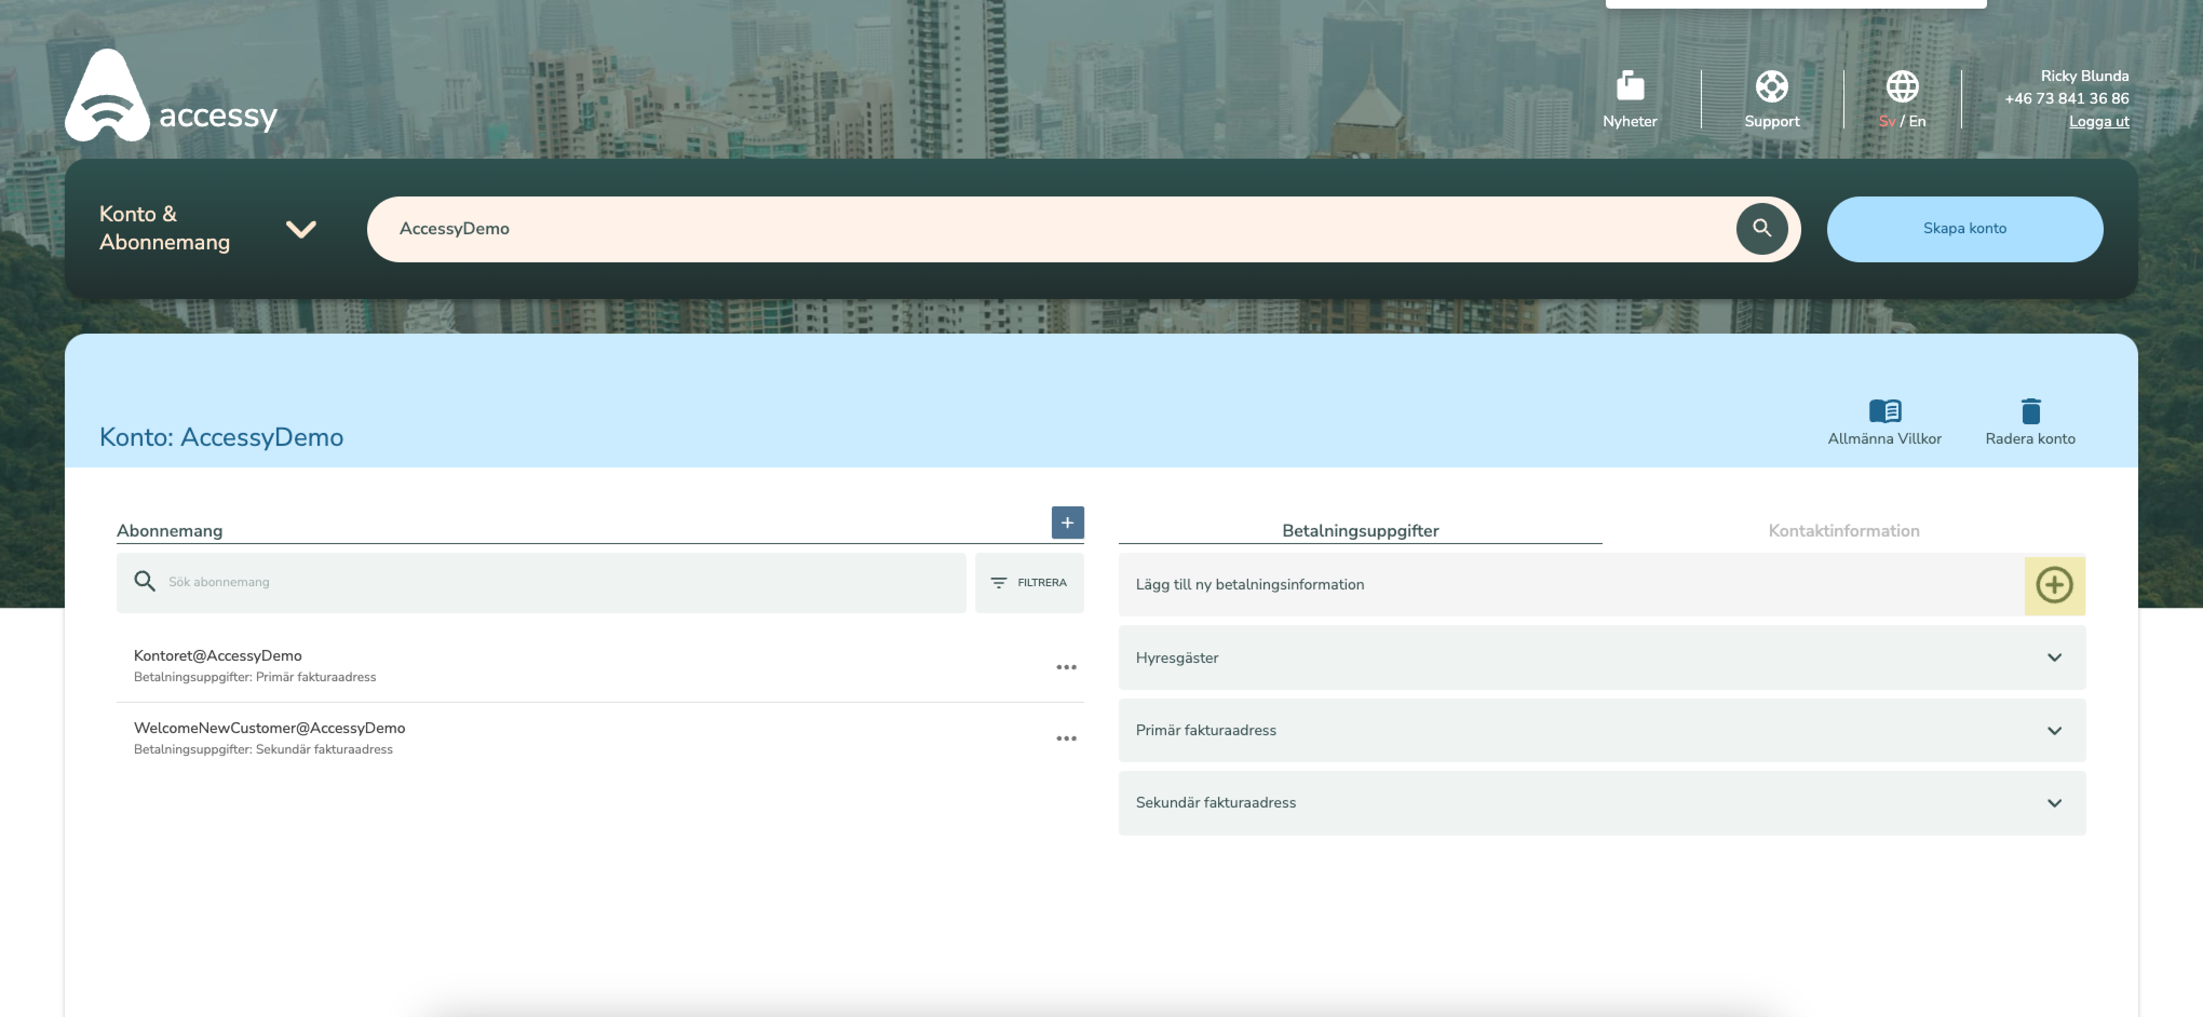Expand the Primär fakturaadress section
The height and width of the screenshot is (1017, 2203).
point(1601,730)
